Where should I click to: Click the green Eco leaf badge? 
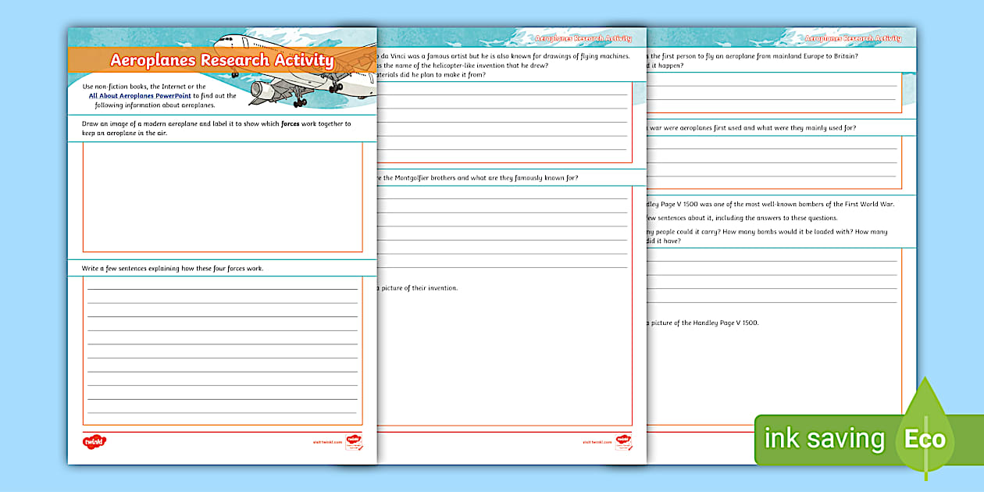pos(925,437)
